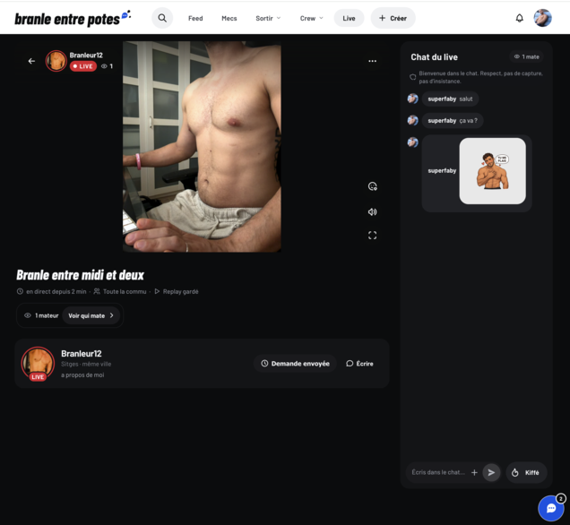Open the emoji reaction icon beside video

coord(372,186)
